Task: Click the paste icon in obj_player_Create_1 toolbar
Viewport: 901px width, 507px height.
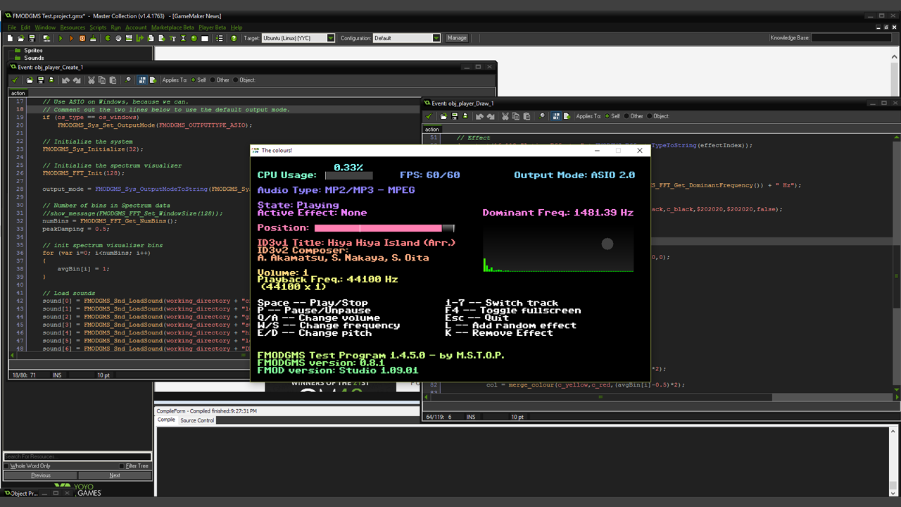Action: pyautogui.click(x=113, y=80)
